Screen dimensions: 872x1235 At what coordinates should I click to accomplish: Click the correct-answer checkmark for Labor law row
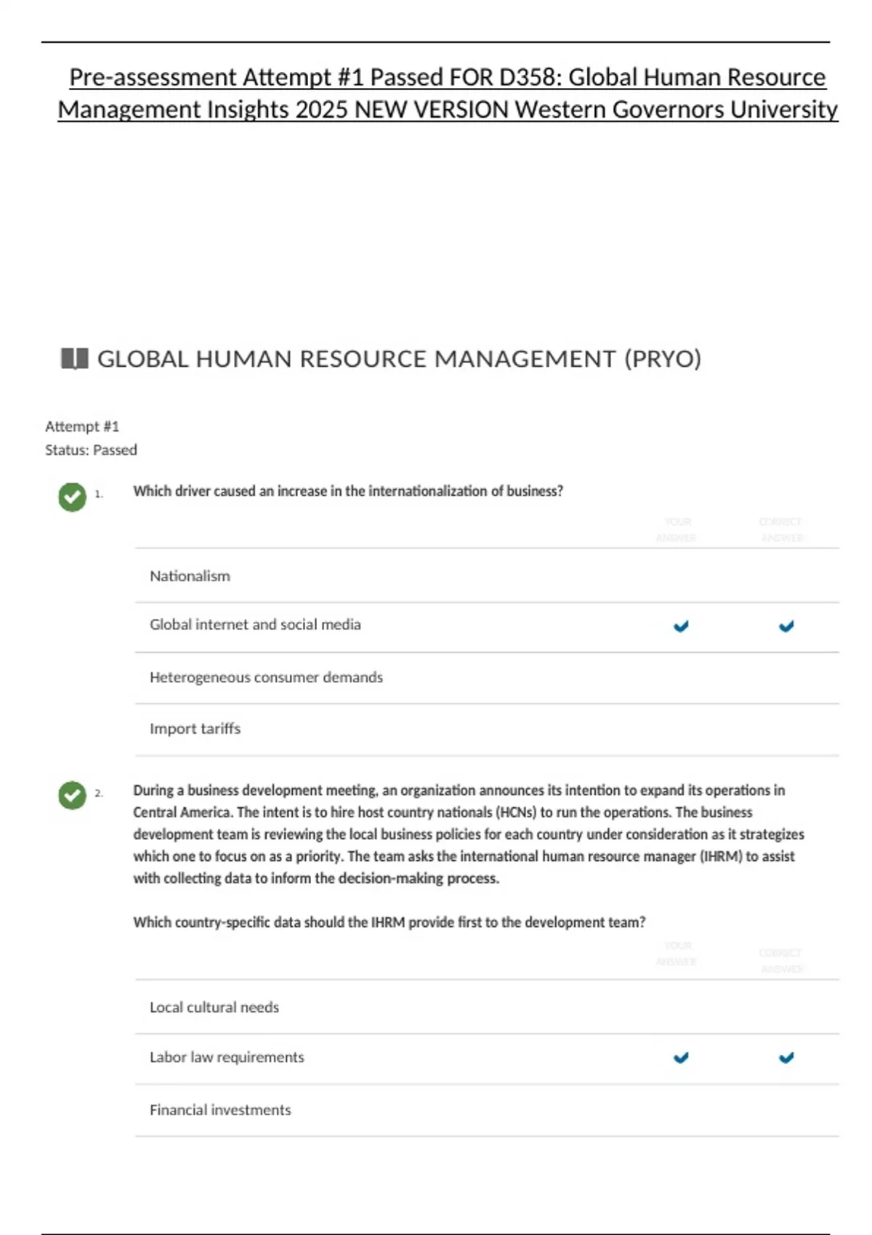pos(786,1058)
